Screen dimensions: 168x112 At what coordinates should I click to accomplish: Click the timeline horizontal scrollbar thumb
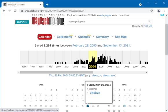[x=56, y=72]
